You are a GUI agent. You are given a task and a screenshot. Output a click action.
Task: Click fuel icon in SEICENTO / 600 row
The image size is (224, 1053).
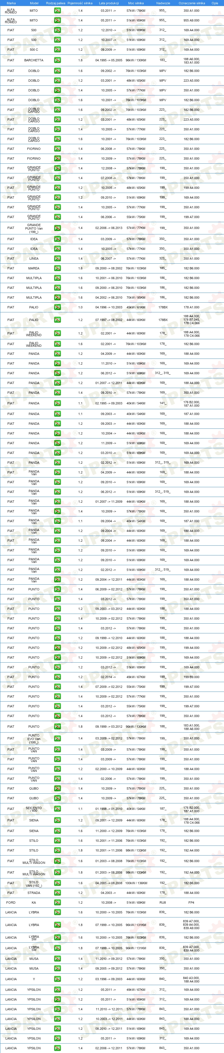point(58,809)
